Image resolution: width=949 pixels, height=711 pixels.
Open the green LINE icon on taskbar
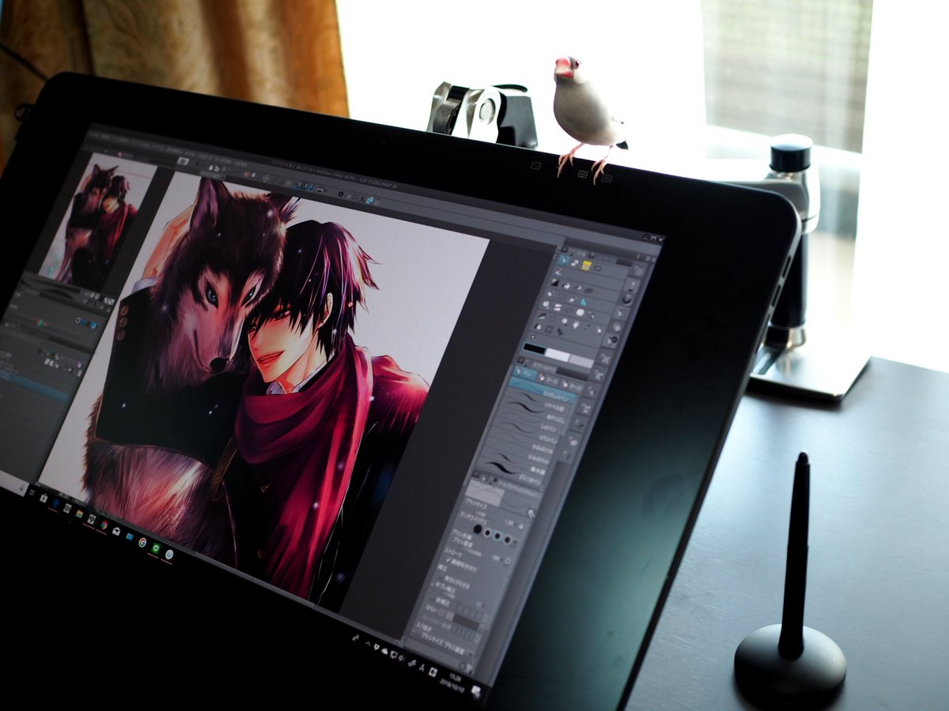[156, 548]
